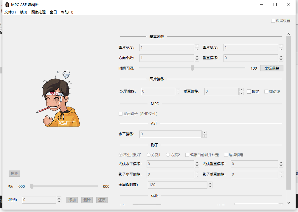Increase ASF 水平偏移 with up arrow
Image resolution: width=298 pixels, height=212 pixels.
coord(204,132)
